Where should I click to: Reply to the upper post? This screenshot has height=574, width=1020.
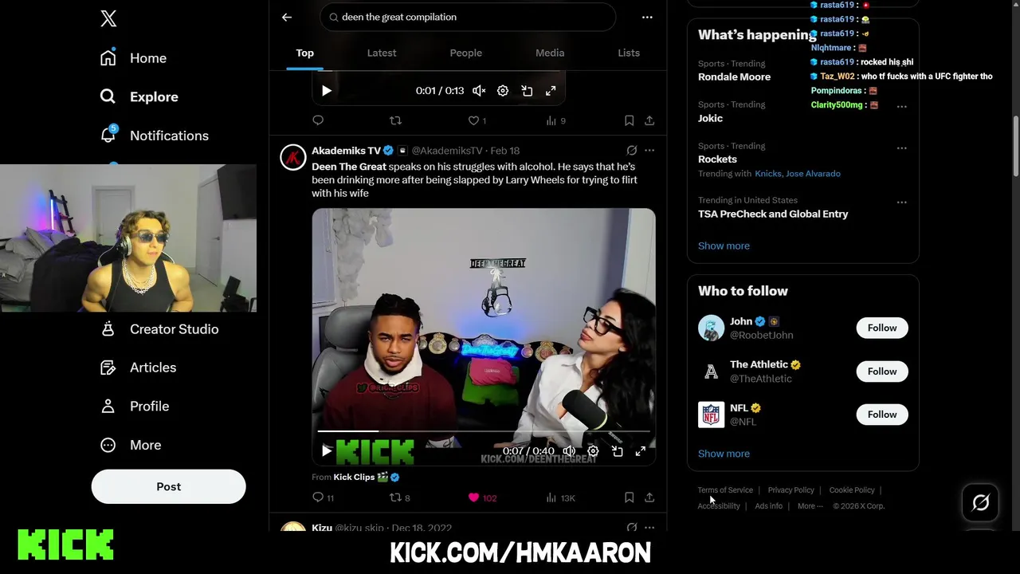[x=318, y=120]
